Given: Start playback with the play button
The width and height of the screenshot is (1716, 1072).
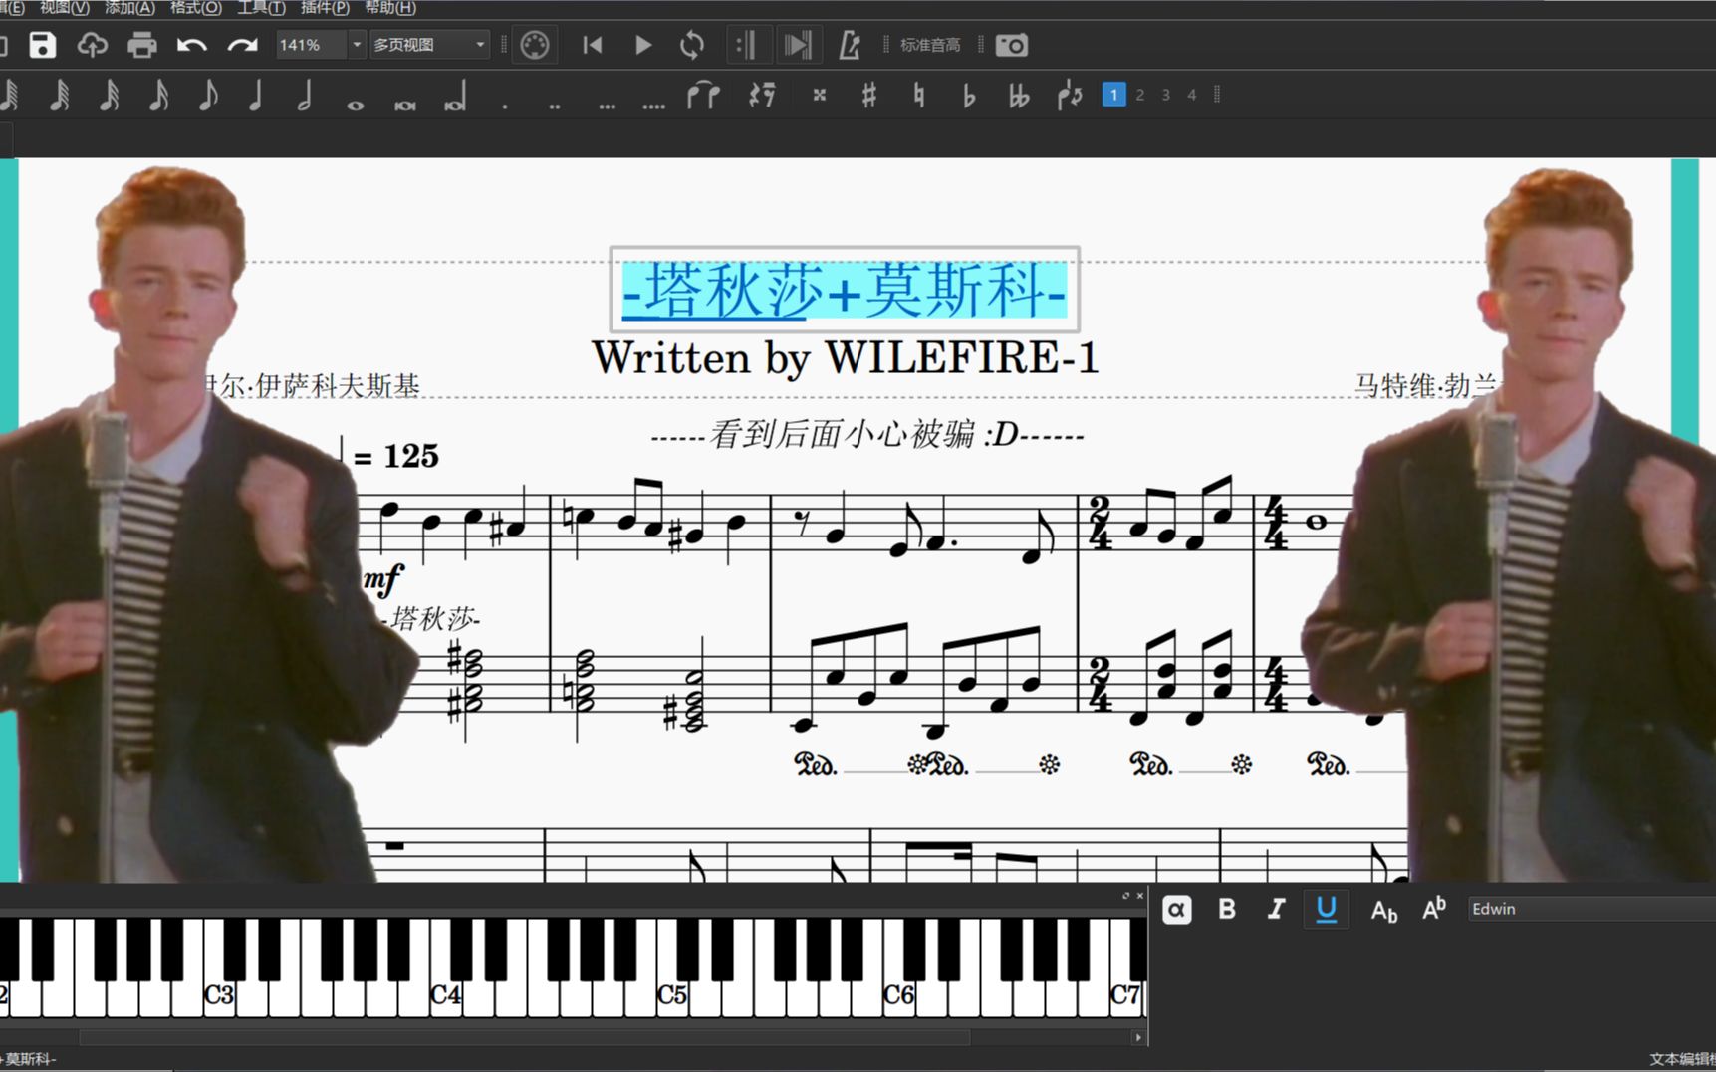Looking at the screenshot, I should tap(643, 45).
